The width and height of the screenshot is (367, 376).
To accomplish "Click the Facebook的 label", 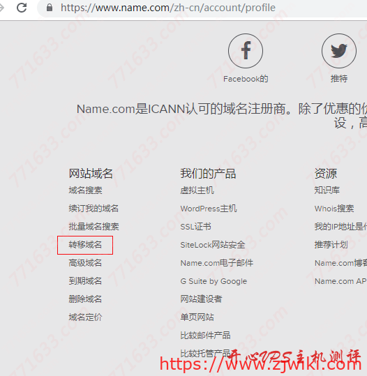I will tap(246, 79).
